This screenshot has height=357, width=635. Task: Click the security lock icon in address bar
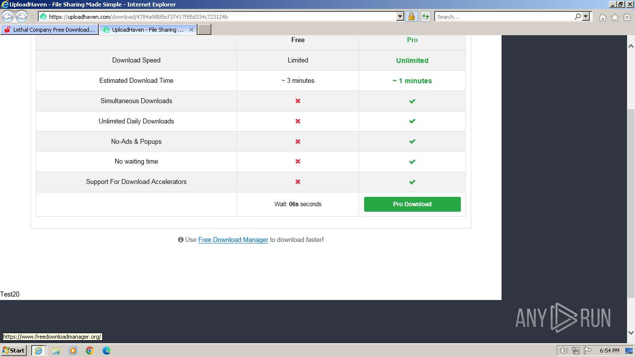(x=411, y=17)
